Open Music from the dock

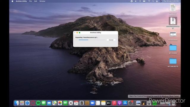tap(114, 103)
